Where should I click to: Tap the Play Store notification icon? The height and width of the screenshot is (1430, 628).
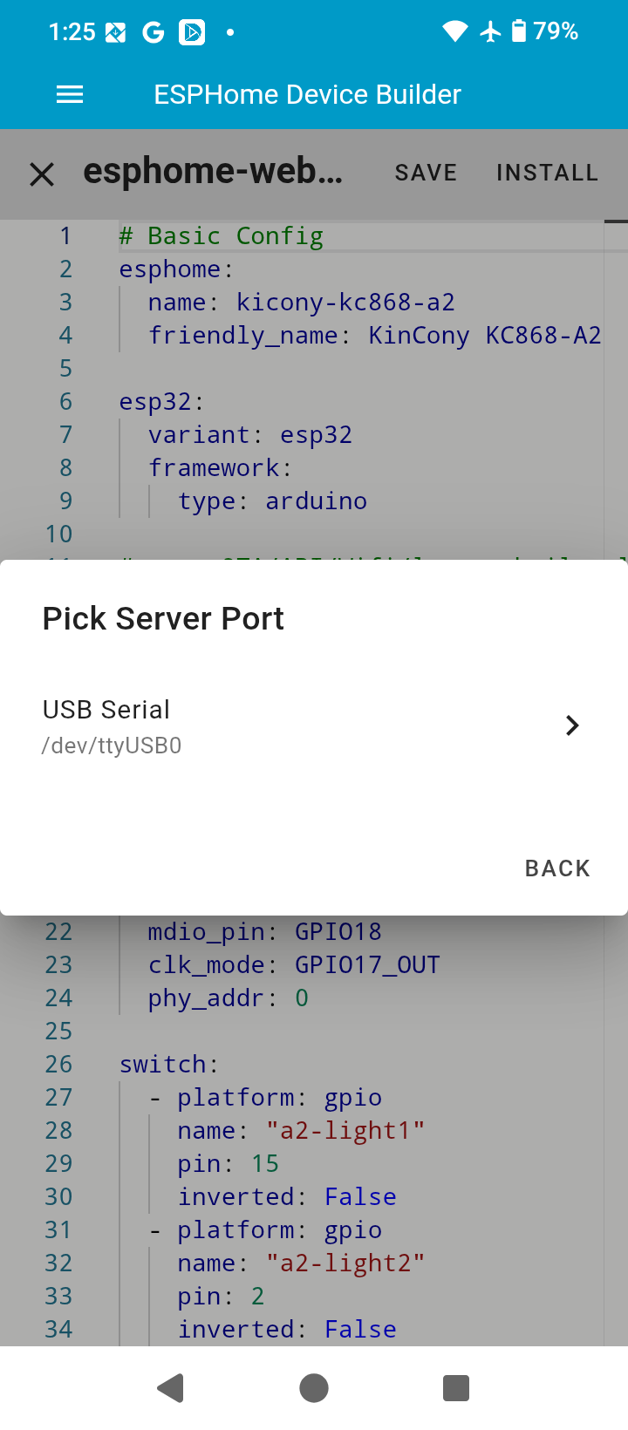[x=192, y=33]
